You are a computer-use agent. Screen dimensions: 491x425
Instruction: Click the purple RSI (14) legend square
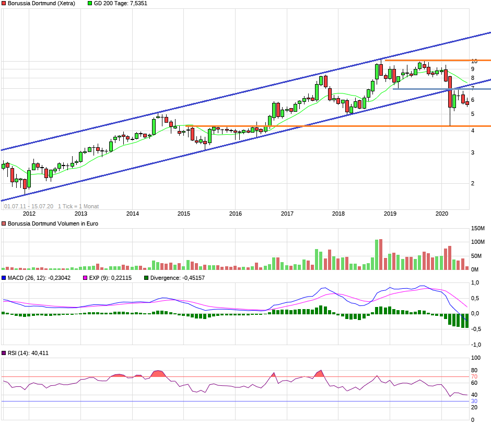point(4,353)
